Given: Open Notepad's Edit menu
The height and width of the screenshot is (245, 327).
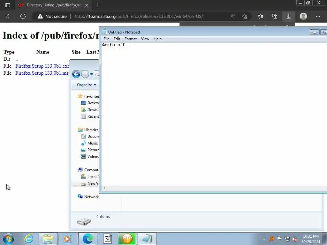Looking at the screenshot, I should [x=117, y=39].
